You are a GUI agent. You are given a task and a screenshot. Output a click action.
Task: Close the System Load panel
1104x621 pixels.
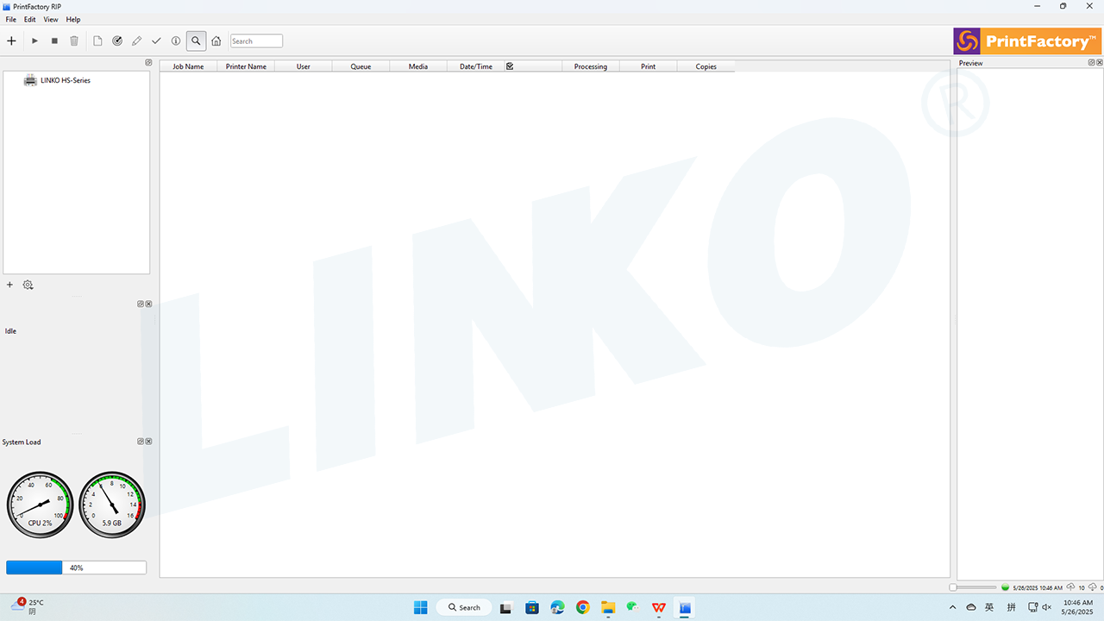pyautogui.click(x=148, y=441)
